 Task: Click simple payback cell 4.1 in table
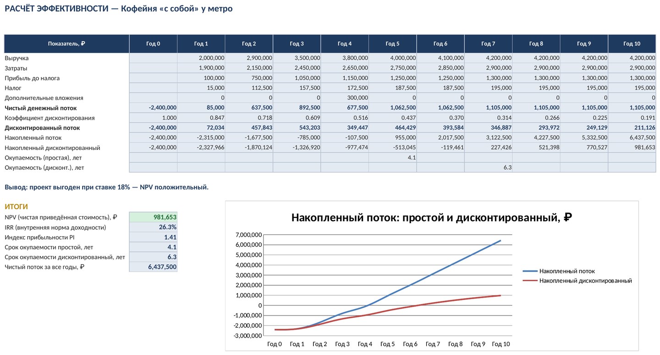click(392, 158)
